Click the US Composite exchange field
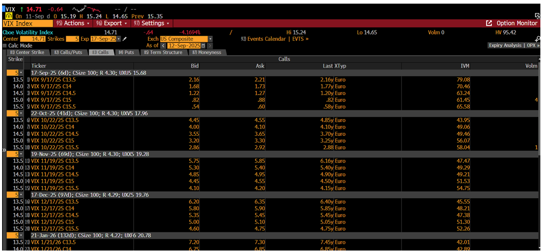Viewport: 544px width, 251px height. [x=184, y=39]
